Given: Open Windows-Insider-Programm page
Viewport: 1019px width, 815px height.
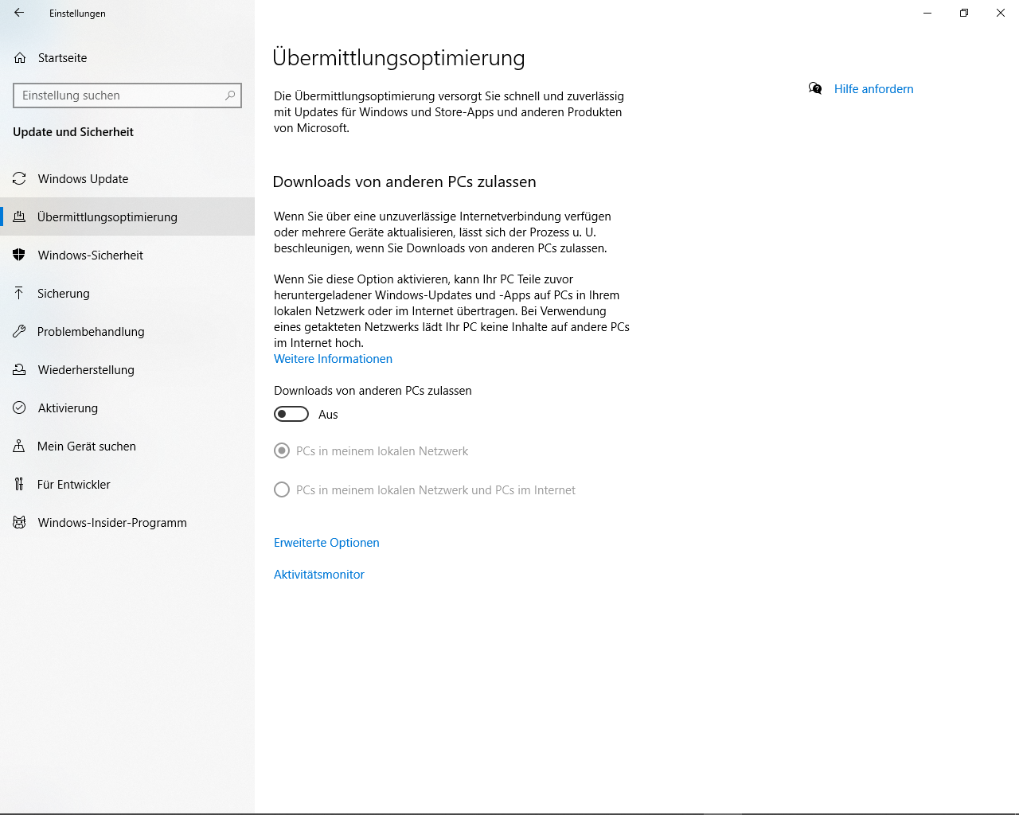Looking at the screenshot, I should point(127,522).
